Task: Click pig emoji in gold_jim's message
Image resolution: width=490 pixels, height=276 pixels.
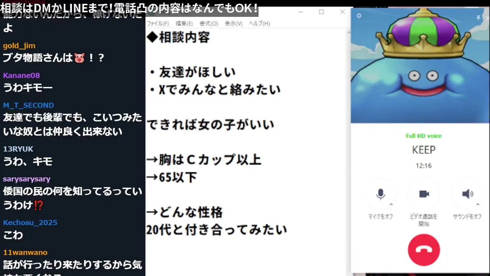Action: [x=79, y=58]
